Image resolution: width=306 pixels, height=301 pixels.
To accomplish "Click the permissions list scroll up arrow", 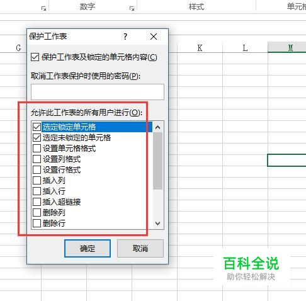I will [x=157, y=127].
